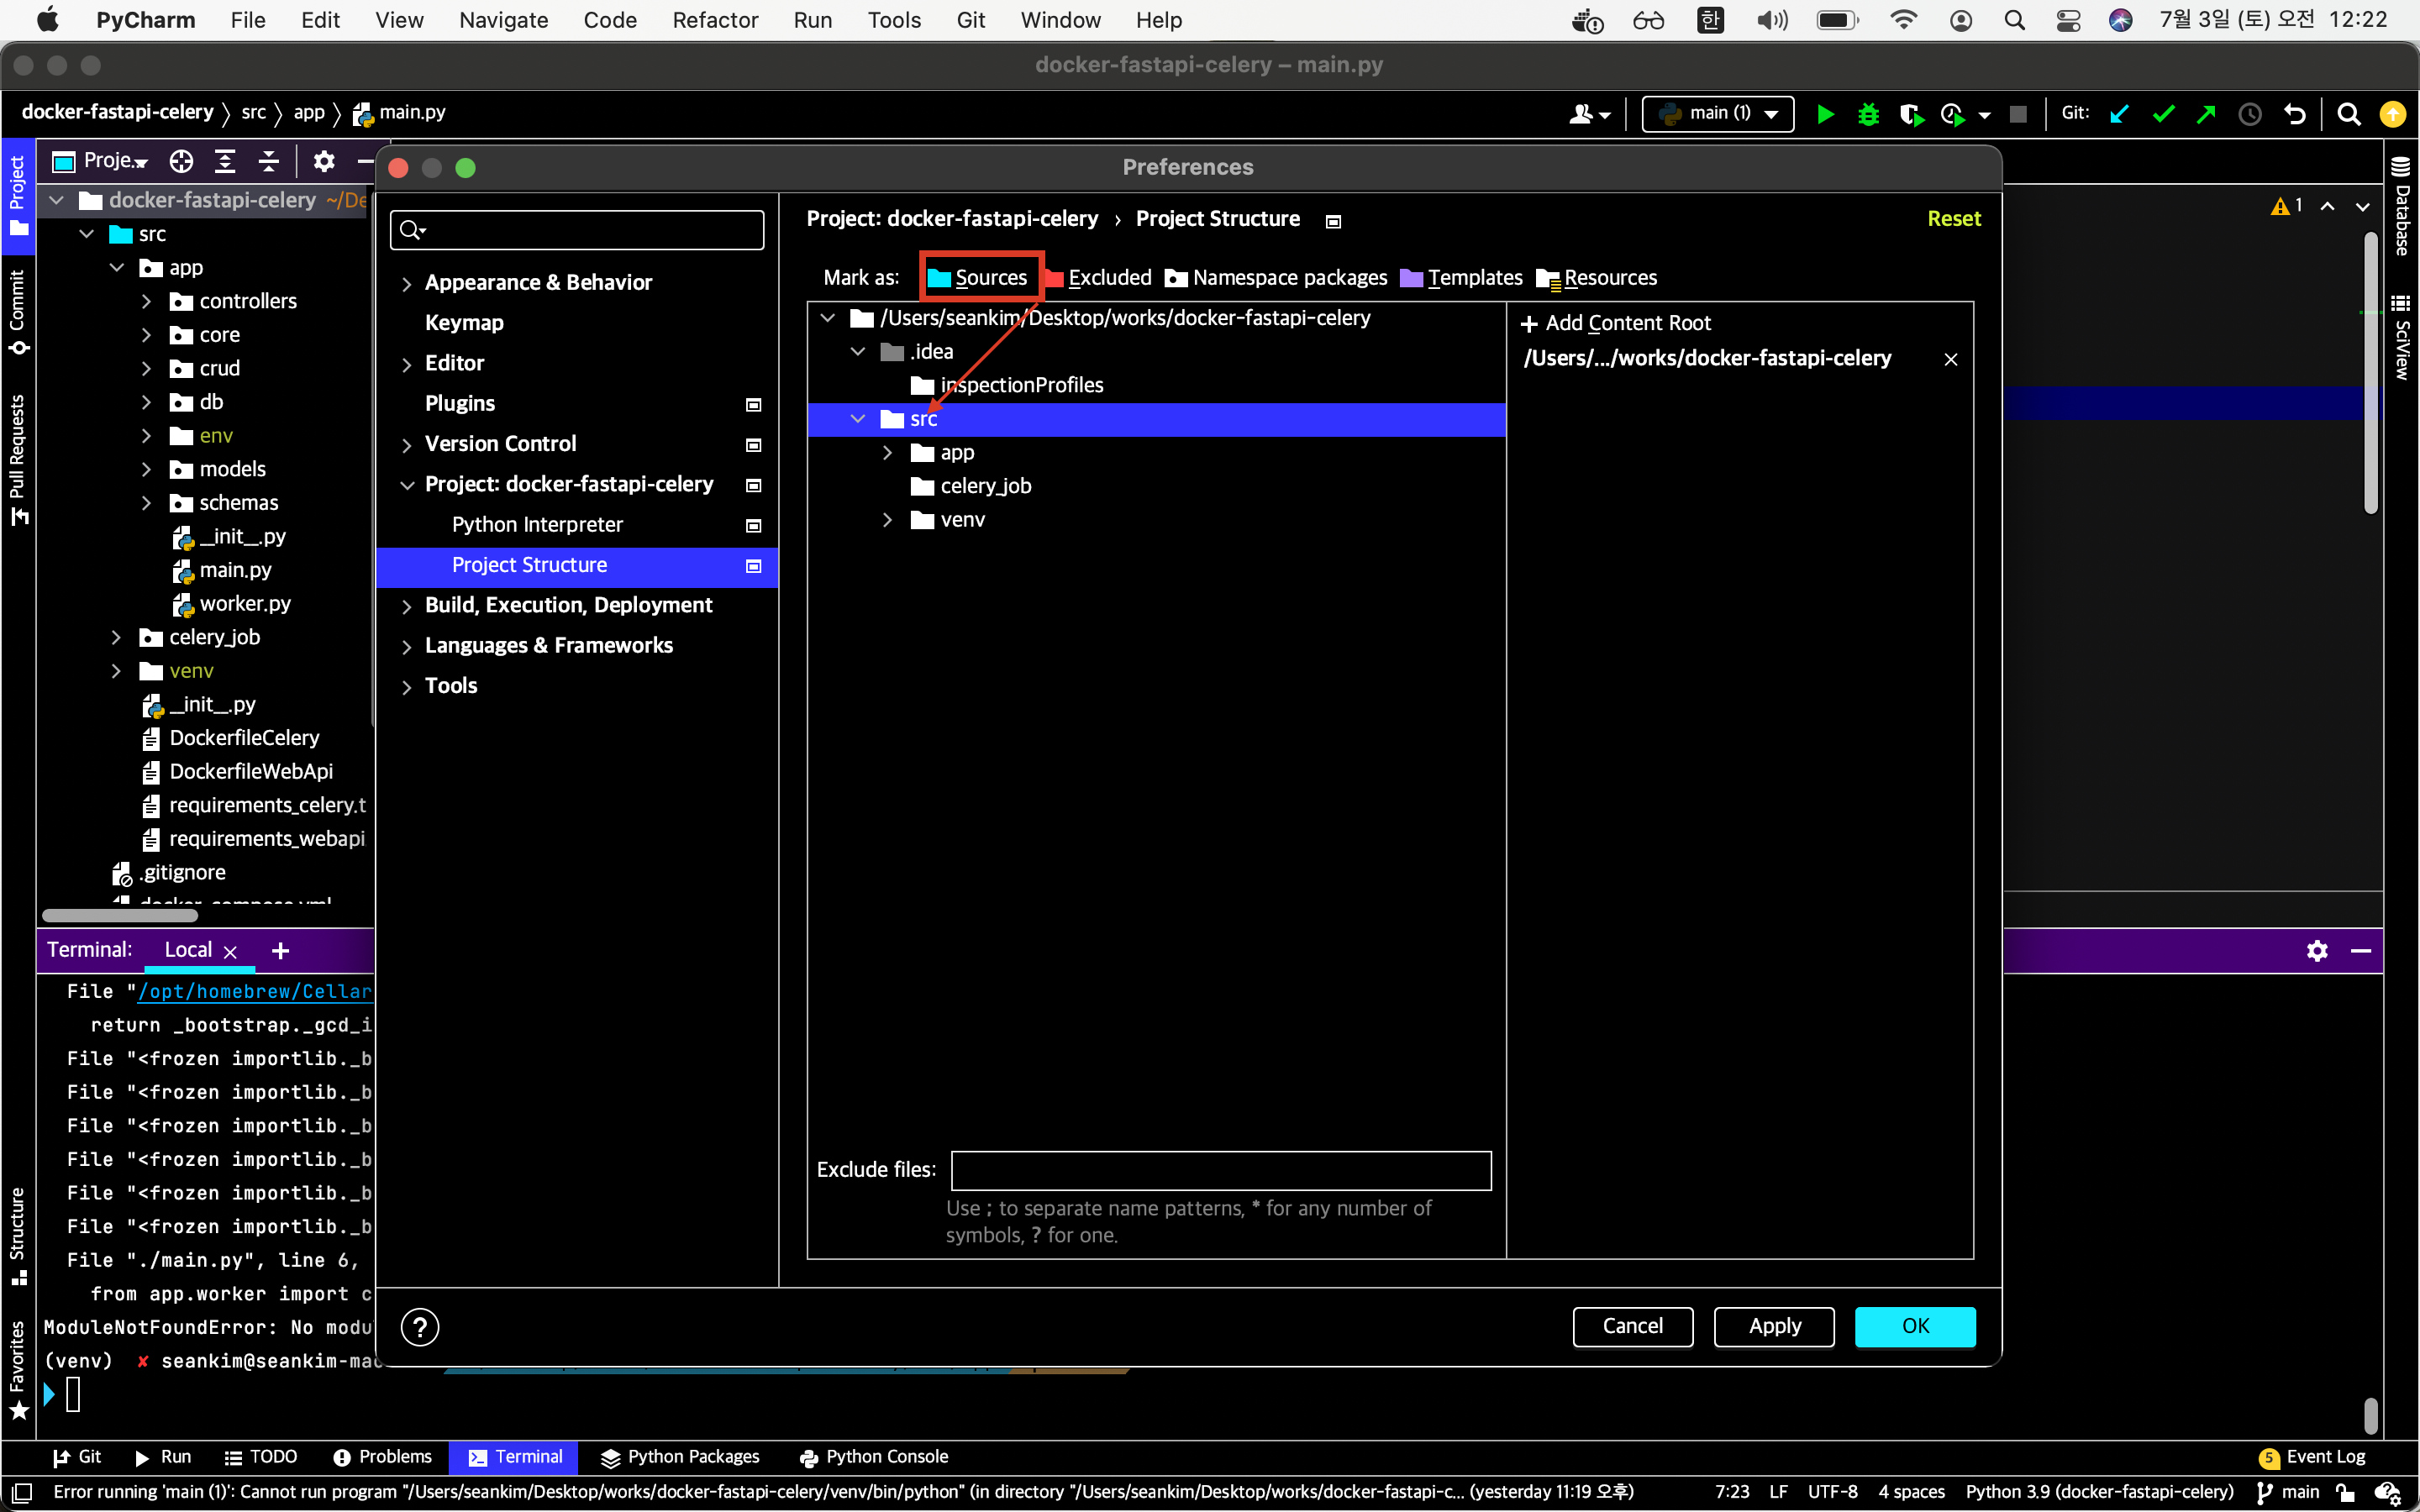Mark folder as Namespace packages

click(x=1276, y=278)
